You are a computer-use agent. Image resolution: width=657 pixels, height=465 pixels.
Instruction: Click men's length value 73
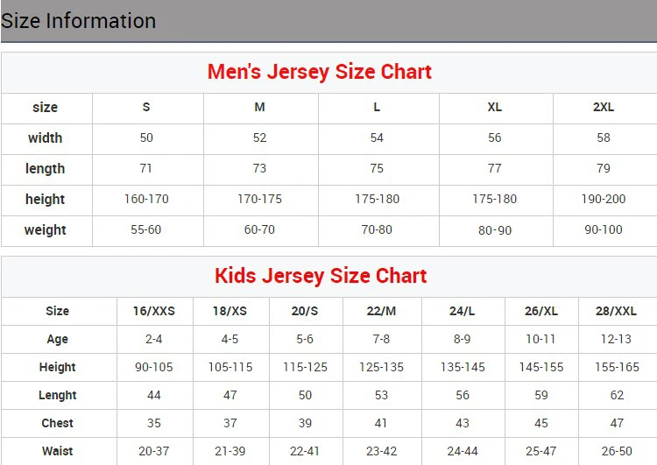coord(260,168)
